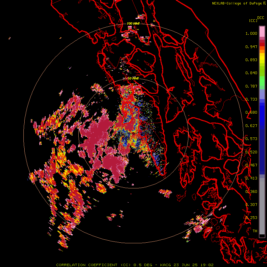267x267 pixels.
Task: Click the 0.627 scale value
Action: pos(251,126)
